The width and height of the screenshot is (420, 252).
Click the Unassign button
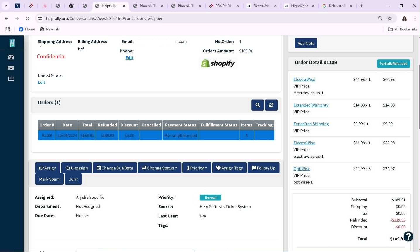(76, 168)
